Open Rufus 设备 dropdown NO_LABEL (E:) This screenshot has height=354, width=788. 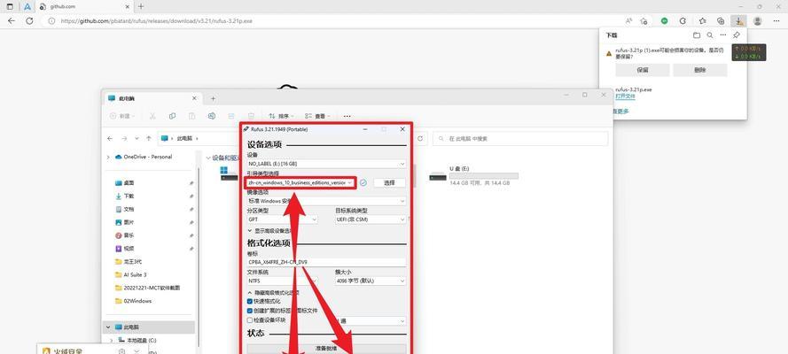click(327, 164)
